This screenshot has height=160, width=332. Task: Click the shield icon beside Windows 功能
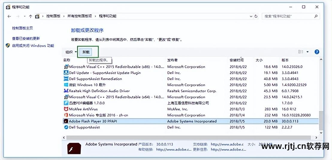click(8, 46)
